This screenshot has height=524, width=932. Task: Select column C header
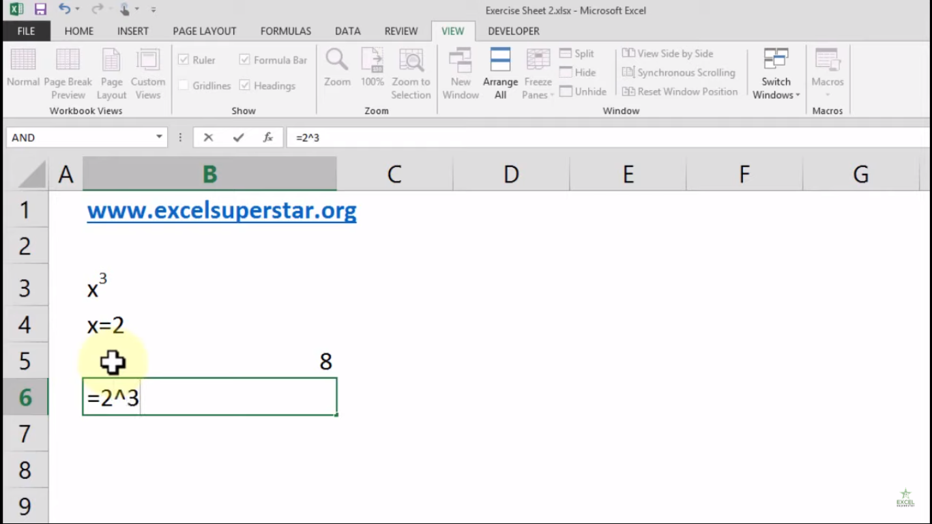(394, 175)
